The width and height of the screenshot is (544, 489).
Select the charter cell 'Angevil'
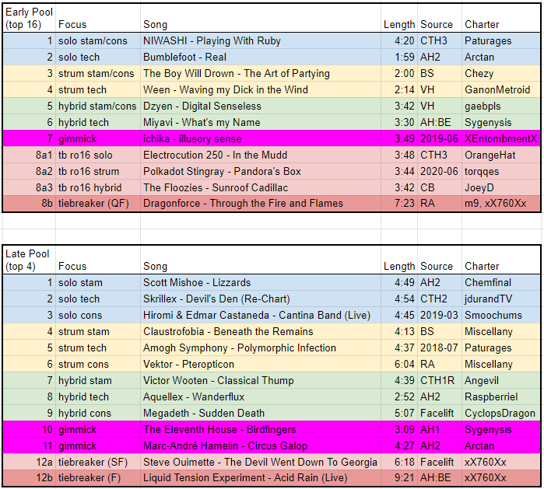[501, 380]
